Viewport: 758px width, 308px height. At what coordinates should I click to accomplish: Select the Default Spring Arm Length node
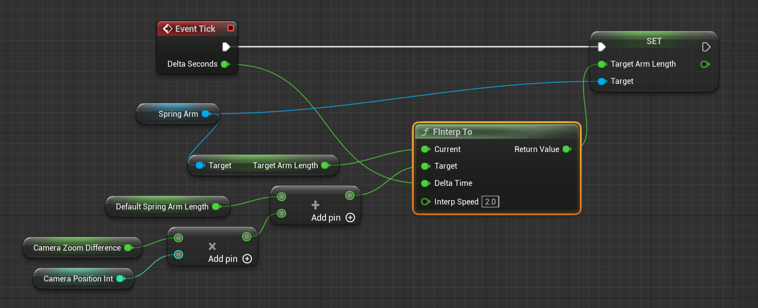[x=167, y=206]
